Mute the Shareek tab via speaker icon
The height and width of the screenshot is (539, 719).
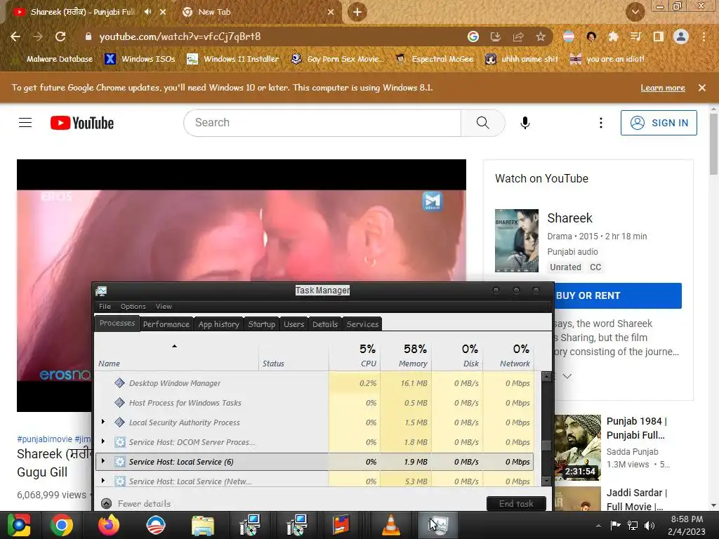point(147,12)
